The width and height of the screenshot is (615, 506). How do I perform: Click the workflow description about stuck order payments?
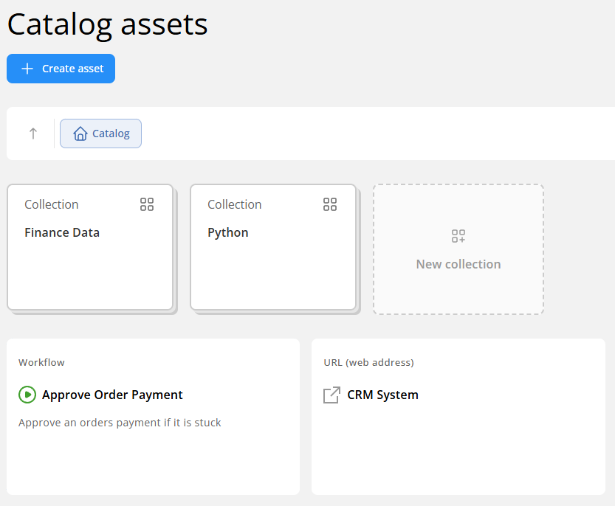point(120,422)
